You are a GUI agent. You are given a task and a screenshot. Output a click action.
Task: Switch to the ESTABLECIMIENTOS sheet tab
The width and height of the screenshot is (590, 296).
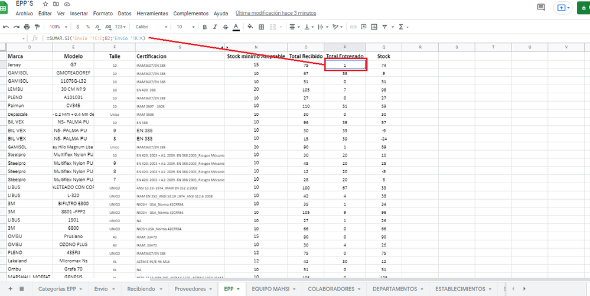(x=464, y=289)
